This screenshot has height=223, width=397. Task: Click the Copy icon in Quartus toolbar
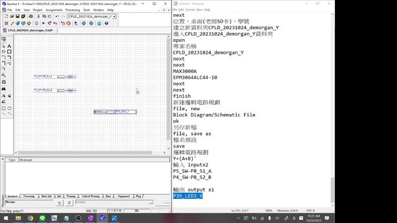[x=44, y=16]
